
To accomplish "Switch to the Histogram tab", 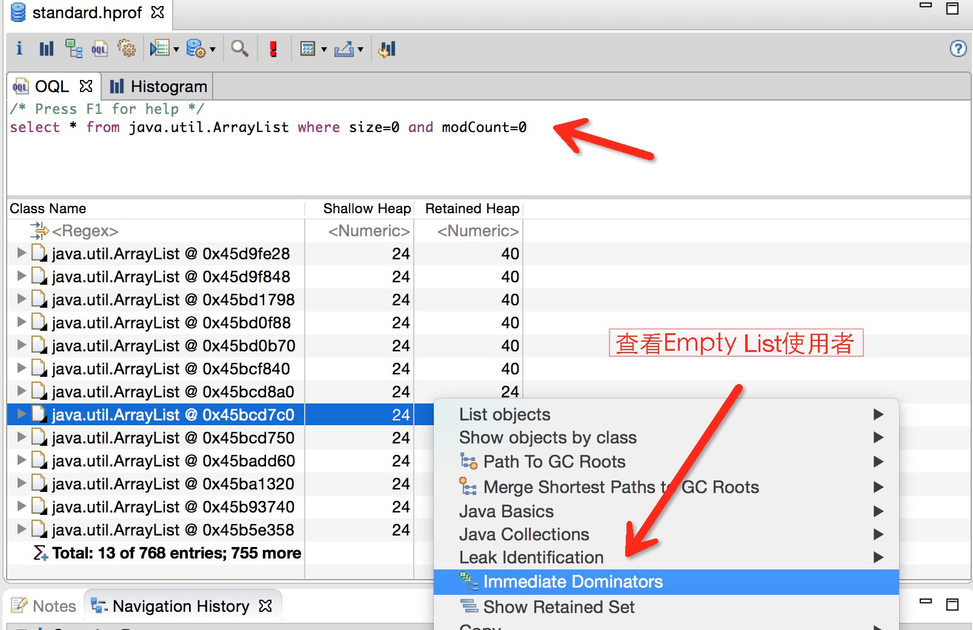I will [x=158, y=87].
